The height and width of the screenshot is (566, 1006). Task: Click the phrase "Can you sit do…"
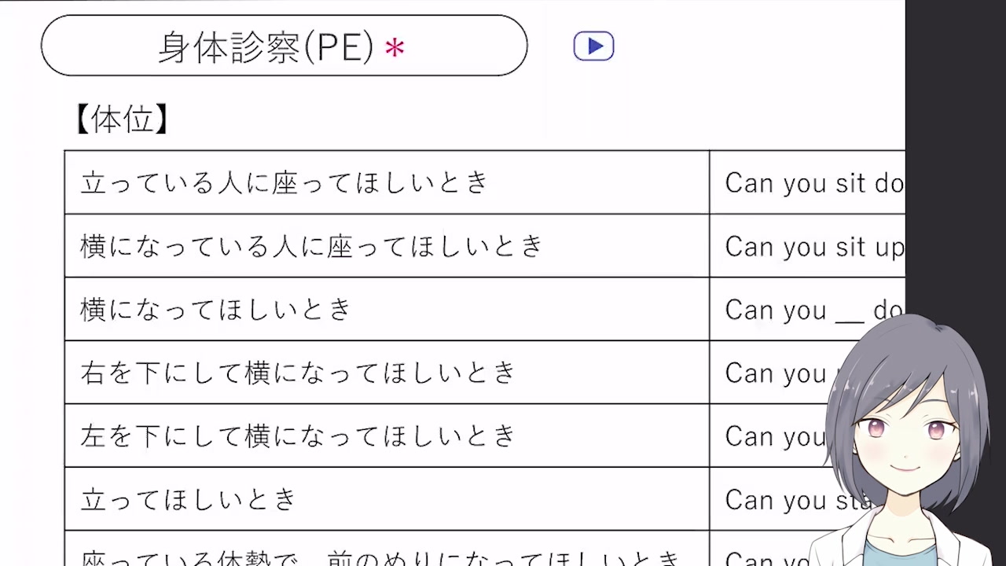coord(813,183)
